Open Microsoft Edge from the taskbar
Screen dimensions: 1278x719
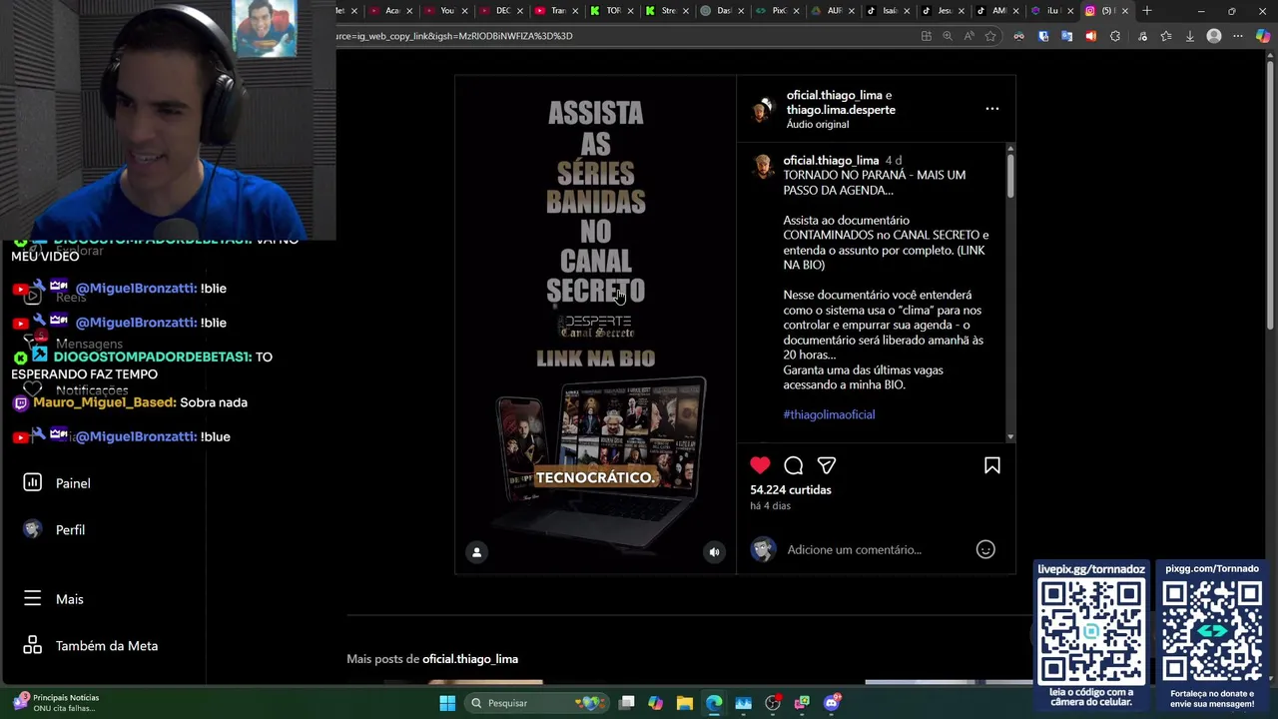(714, 703)
